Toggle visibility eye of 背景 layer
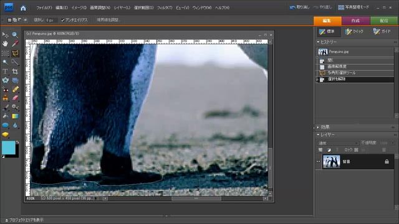This screenshot has width=399, height=224. tap(318, 162)
